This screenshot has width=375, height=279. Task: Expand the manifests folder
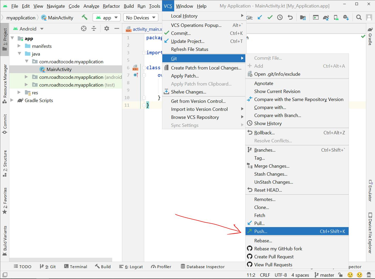click(x=19, y=46)
